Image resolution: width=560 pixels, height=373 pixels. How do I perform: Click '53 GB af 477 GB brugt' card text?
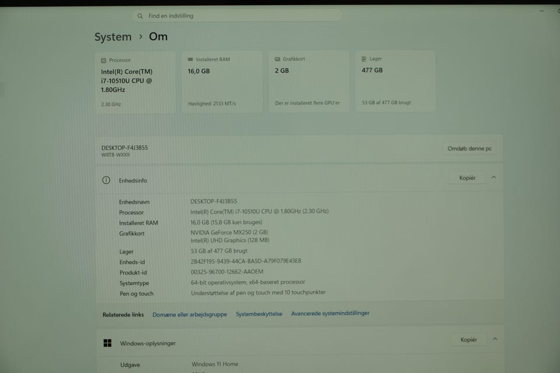click(386, 103)
